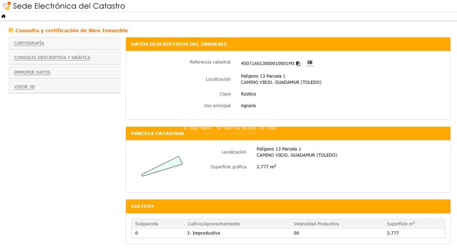
Task: Click the Catastro logo squares icon
Action: [6, 6]
